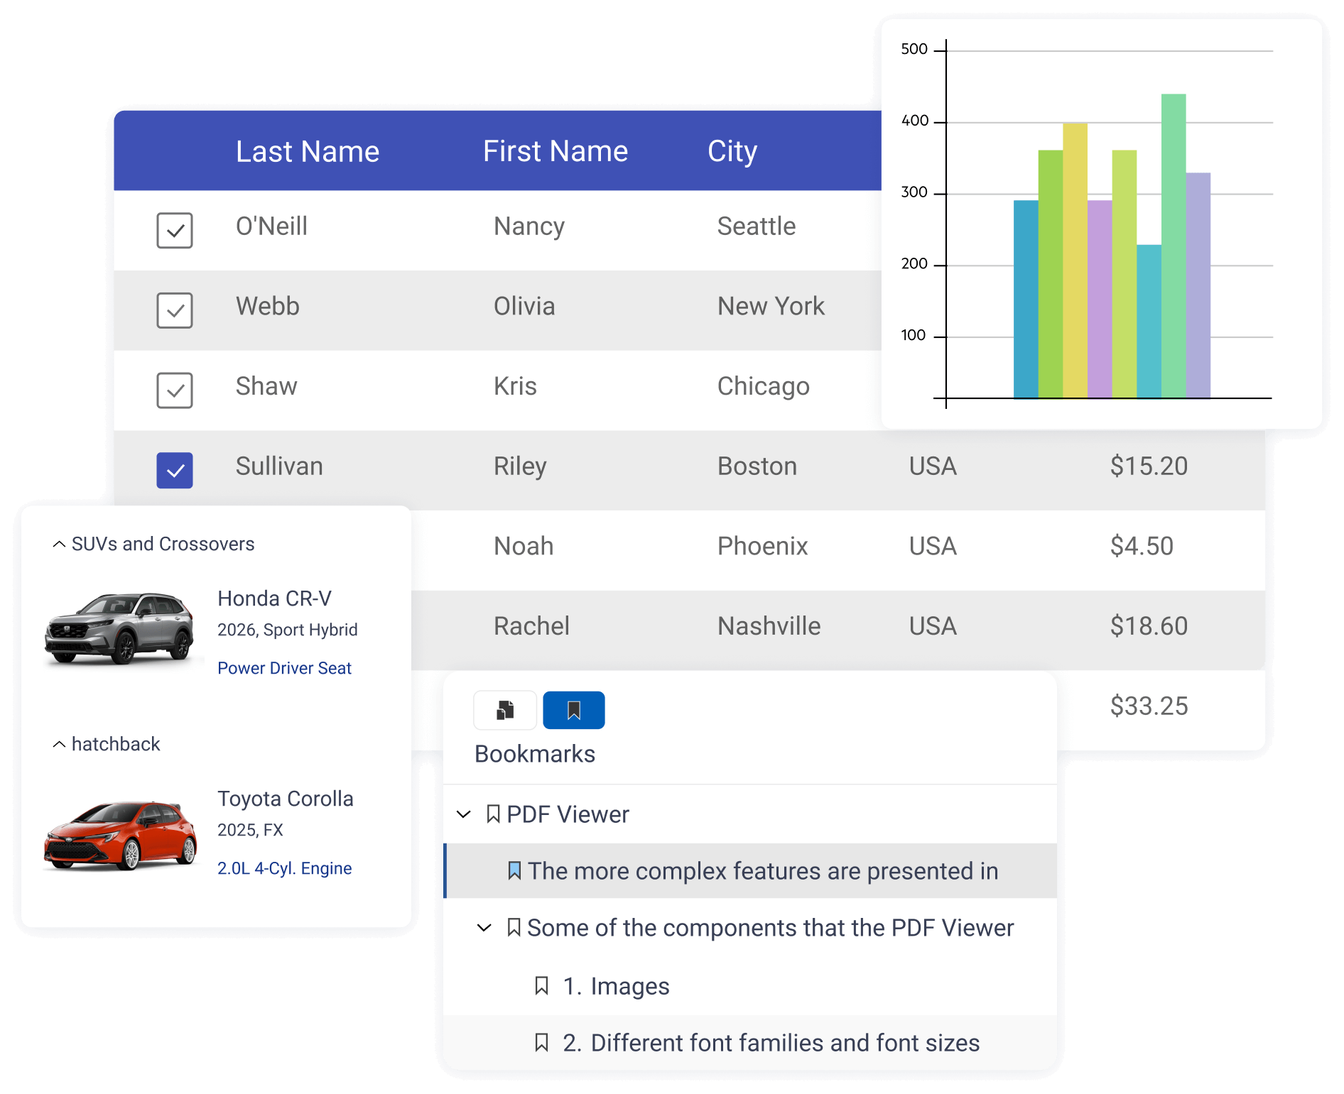Image resolution: width=1344 pixels, height=1094 pixels.
Task: Click the highlighted bookmark icon for complex features
Action: click(514, 870)
